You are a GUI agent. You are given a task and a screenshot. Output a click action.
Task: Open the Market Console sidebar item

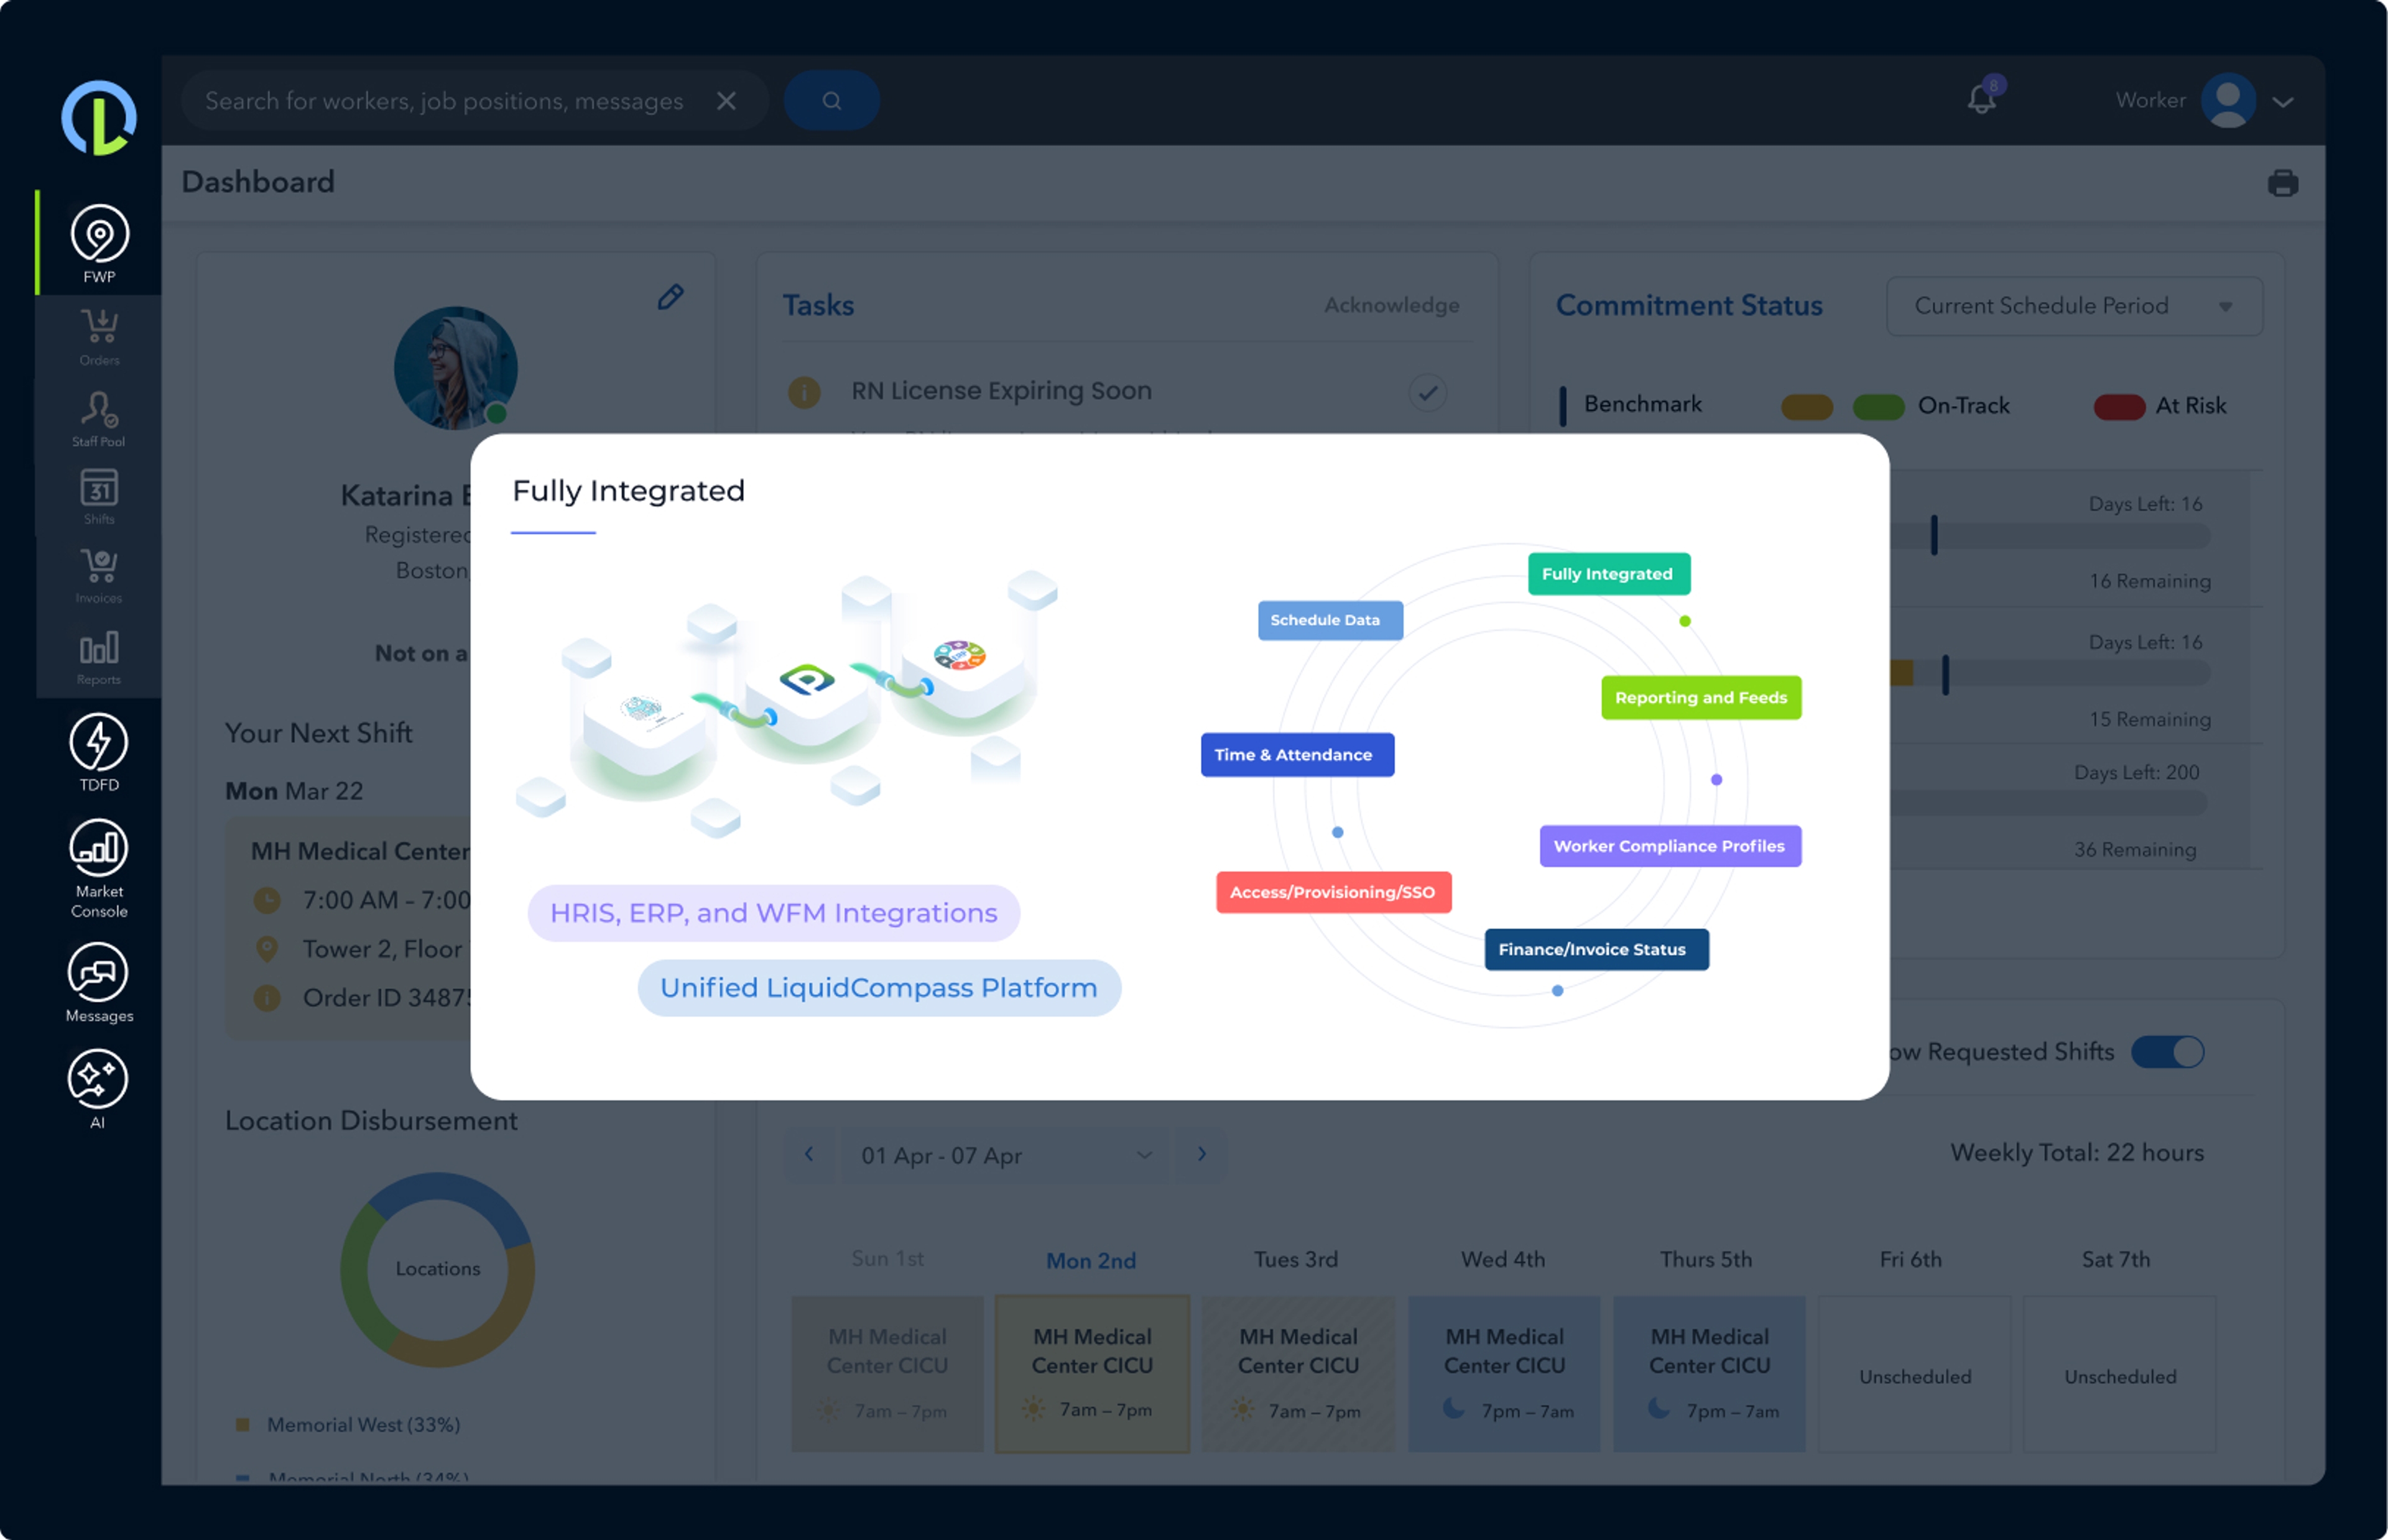[99, 868]
